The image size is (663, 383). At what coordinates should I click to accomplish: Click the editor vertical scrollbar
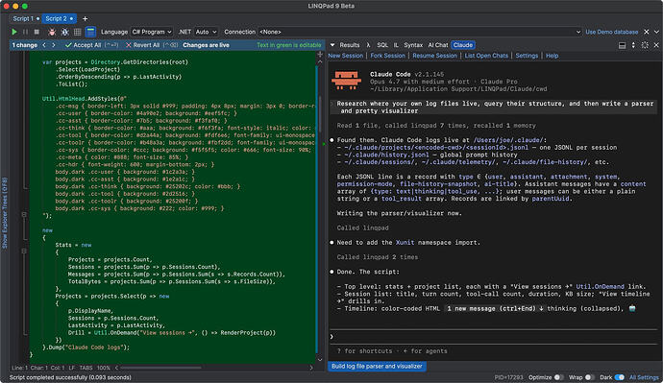(320, 114)
